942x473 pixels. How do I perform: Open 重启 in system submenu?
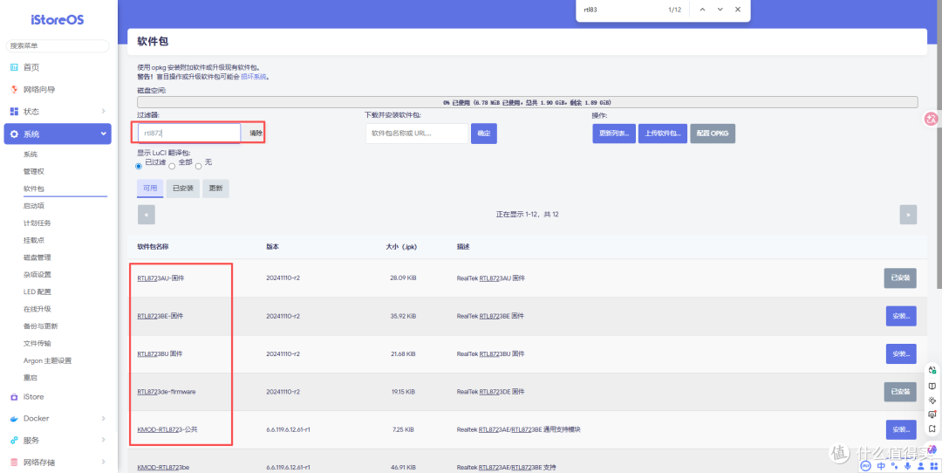(30, 377)
